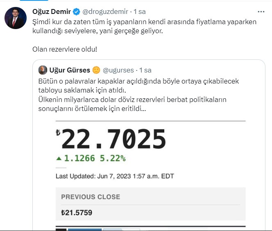The image size is (272, 231).
Task: Click the @ugurses handle
Action: coord(119,70)
